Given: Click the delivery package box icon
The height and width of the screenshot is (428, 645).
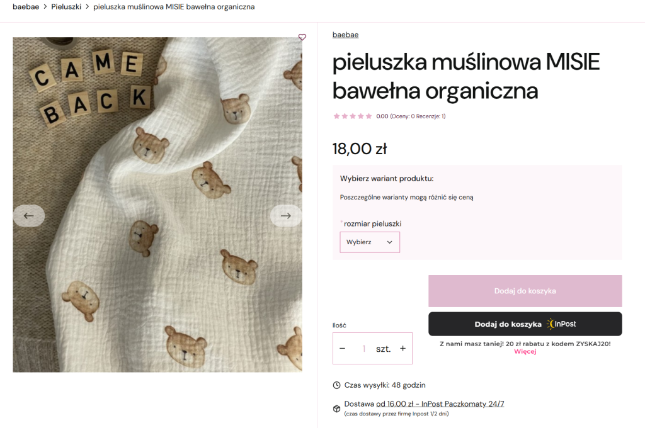Looking at the screenshot, I should (336, 408).
